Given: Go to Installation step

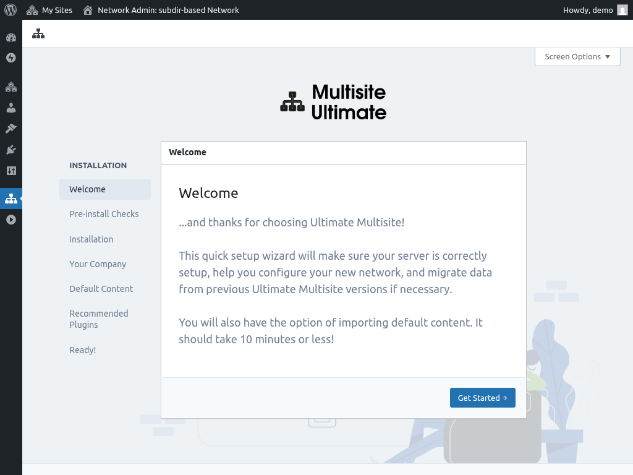Looking at the screenshot, I should (x=91, y=239).
